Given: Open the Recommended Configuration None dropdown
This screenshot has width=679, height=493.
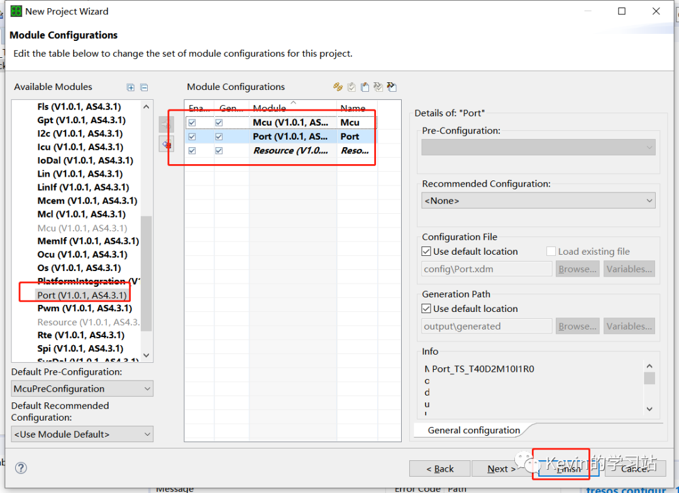Looking at the screenshot, I should click(x=538, y=201).
